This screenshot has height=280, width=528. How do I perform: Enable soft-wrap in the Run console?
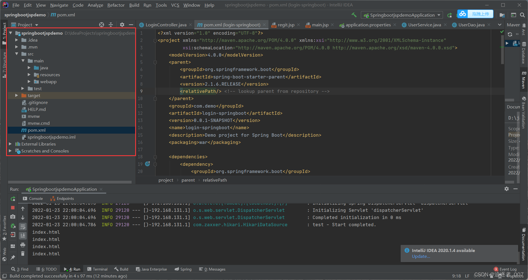click(23, 226)
